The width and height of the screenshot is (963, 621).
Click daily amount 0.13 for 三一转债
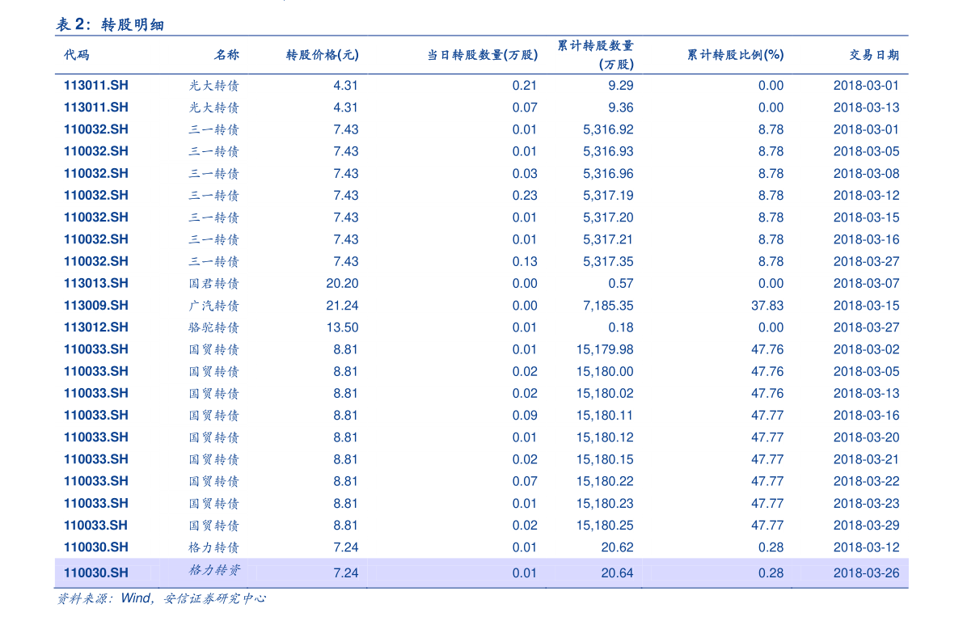click(525, 262)
